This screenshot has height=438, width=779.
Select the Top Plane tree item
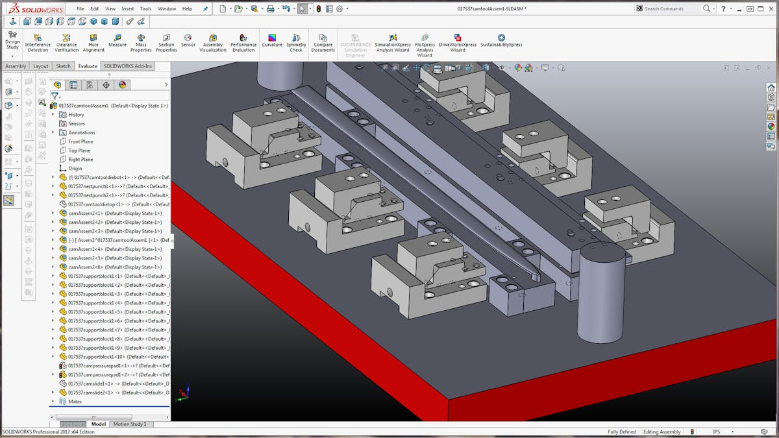79,151
